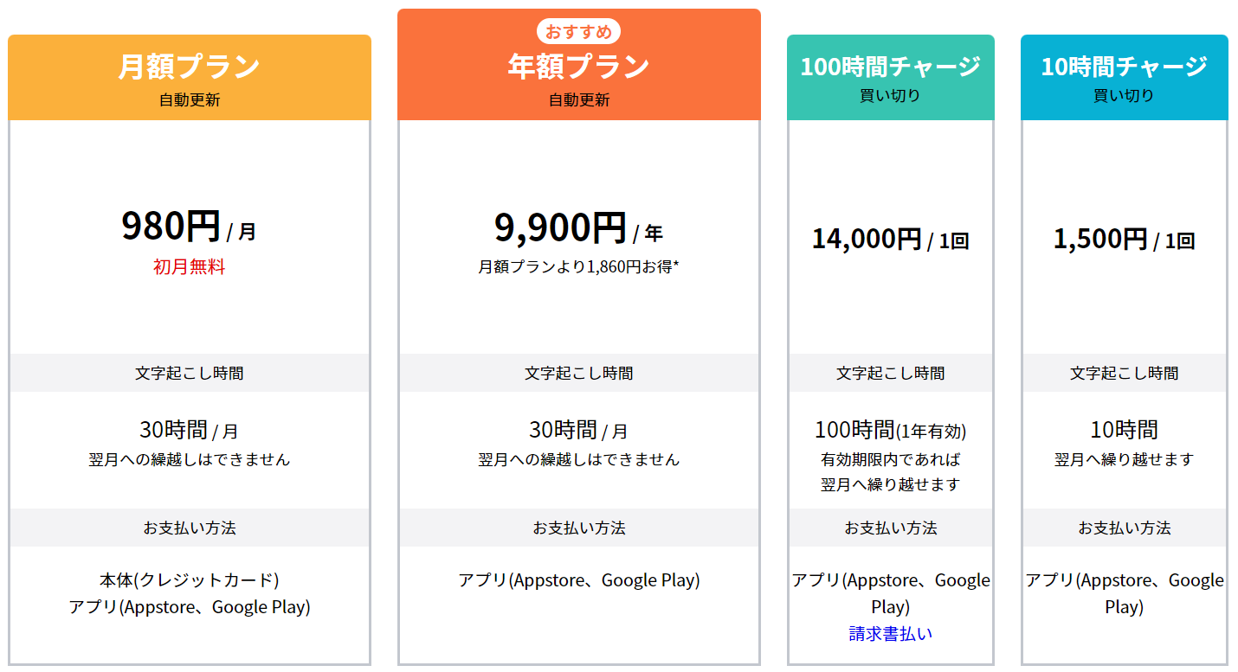Click 10時間 transcription amount
Screen dimensions: 1238x672
1125,430
